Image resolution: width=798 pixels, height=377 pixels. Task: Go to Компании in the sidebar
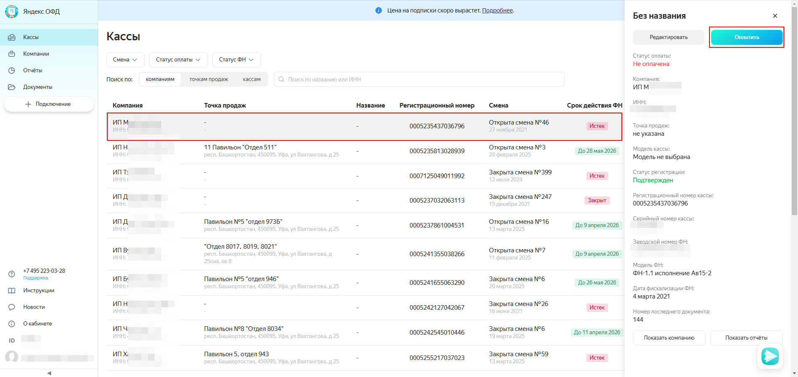tap(36, 54)
